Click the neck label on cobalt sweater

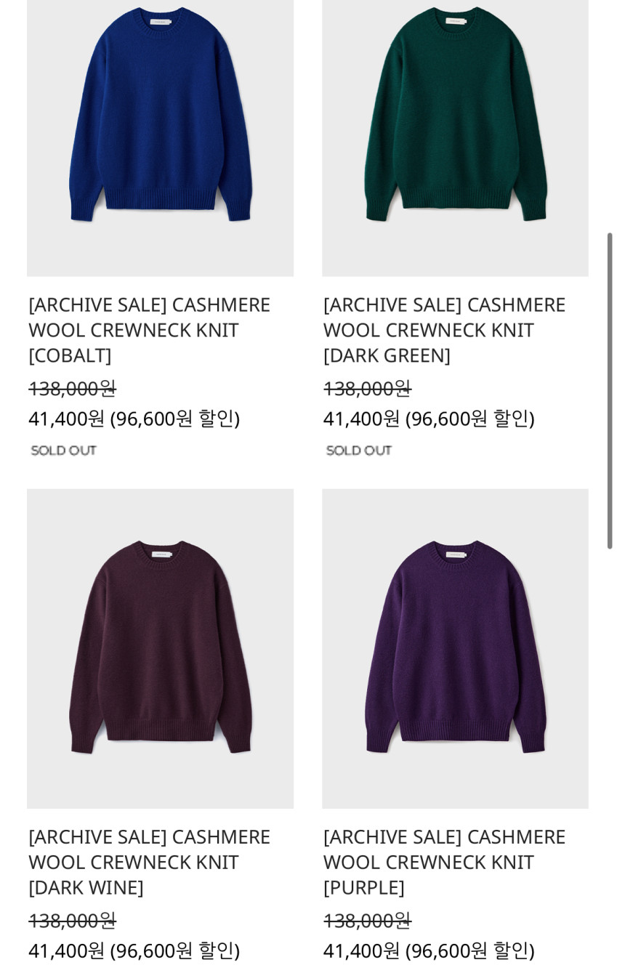click(x=160, y=22)
